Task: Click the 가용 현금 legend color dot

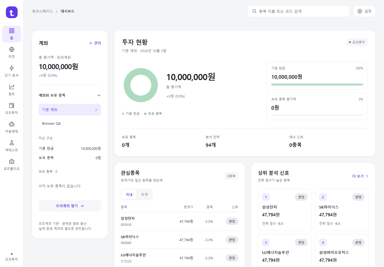Action: coord(123,114)
